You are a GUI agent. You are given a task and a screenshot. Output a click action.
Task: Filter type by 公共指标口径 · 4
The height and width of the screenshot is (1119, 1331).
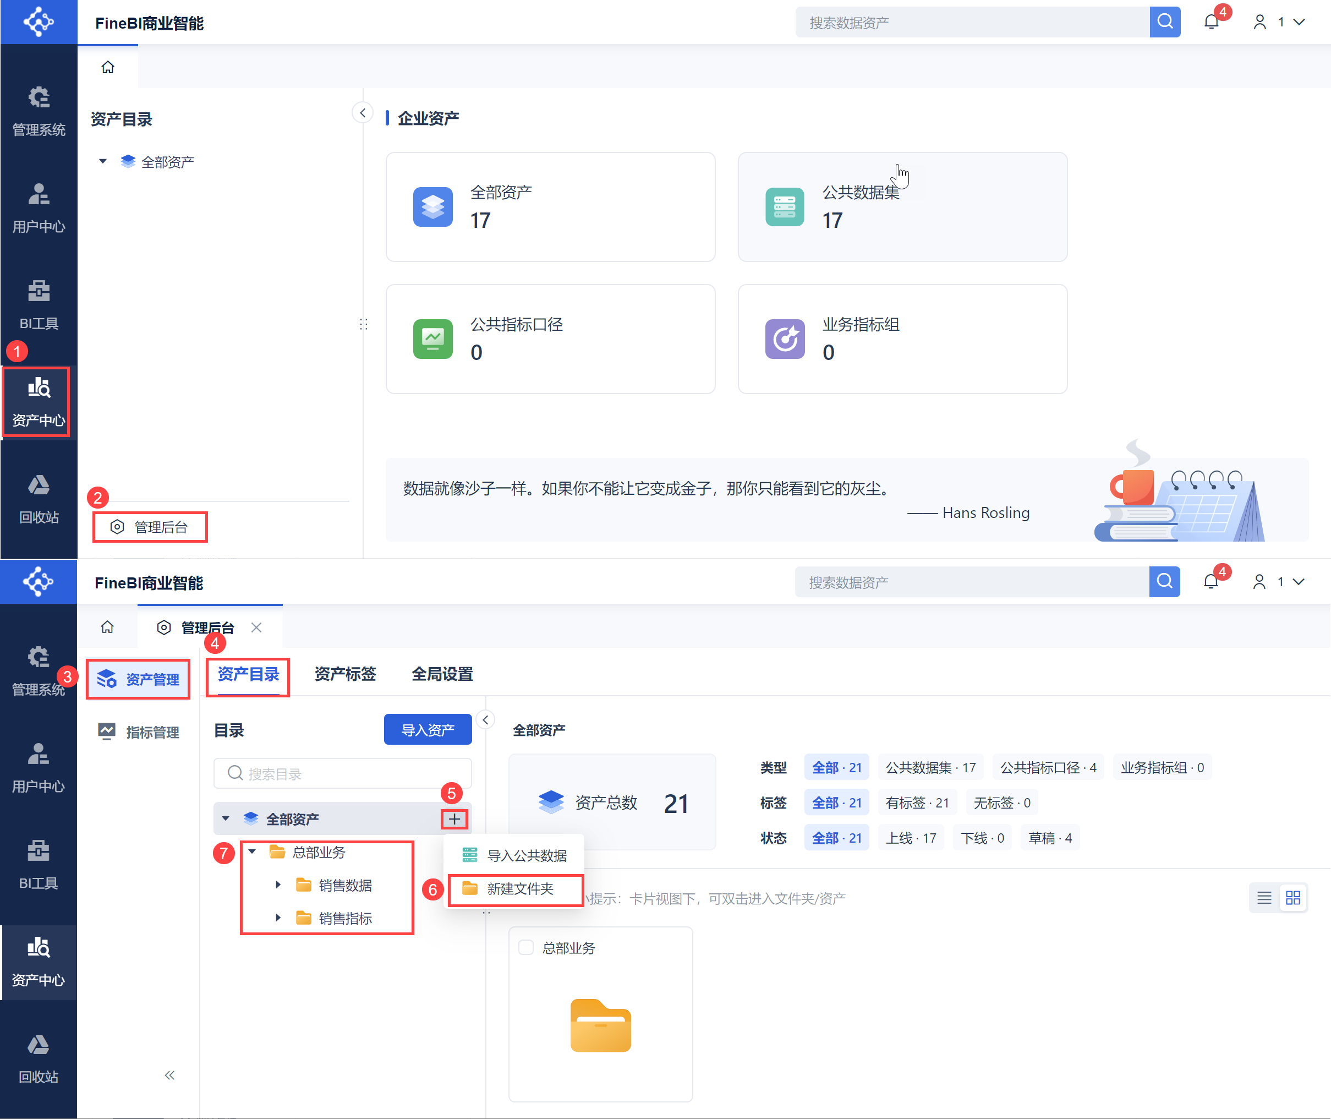pyautogui.click(x=1048, y=768)
